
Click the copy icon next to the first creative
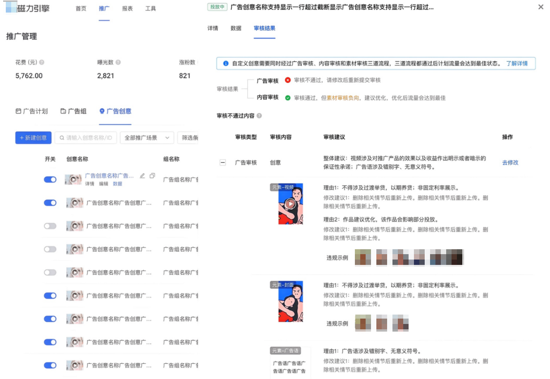click(152, 176)
